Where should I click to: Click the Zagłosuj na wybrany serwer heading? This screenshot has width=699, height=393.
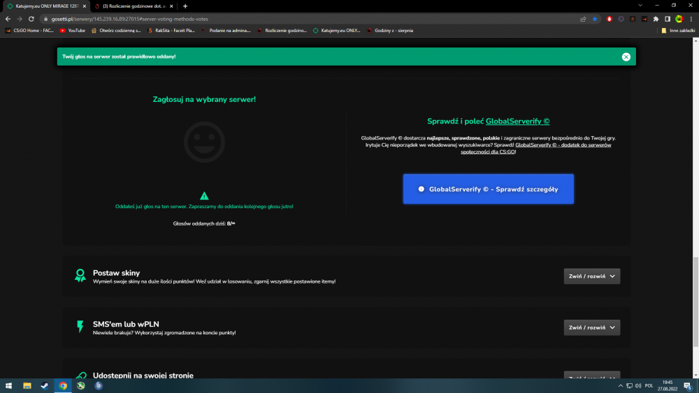(x=204, y=99)
